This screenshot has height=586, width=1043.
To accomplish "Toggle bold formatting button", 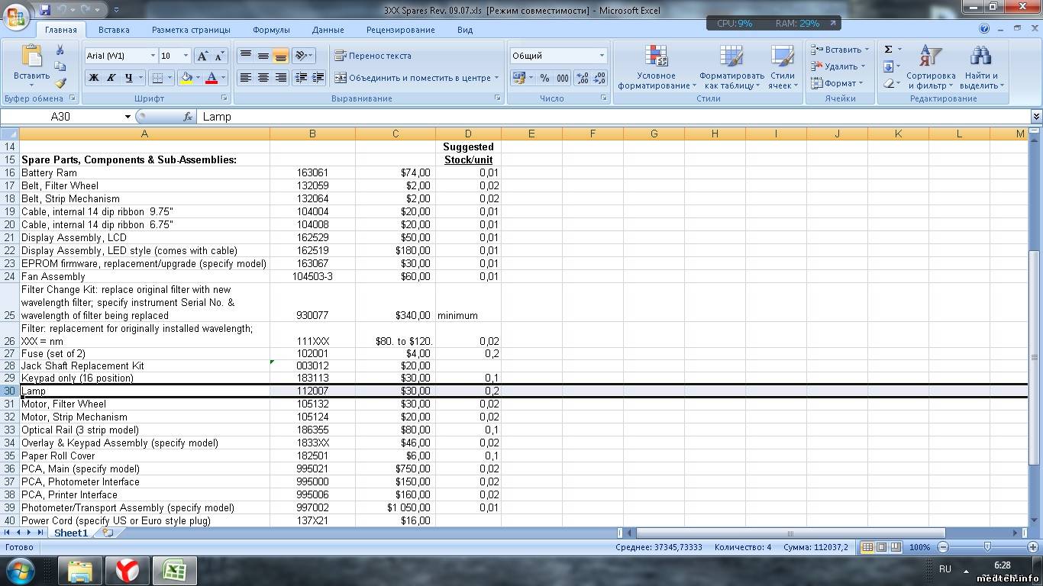I will coord(94,78).
